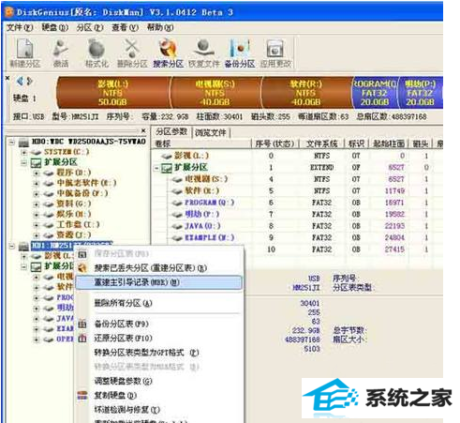The image size is (460, 423).
Task: Open the 文件 (File) menu
Action: (20, 27)
